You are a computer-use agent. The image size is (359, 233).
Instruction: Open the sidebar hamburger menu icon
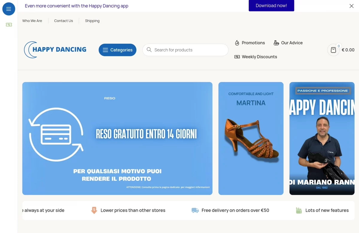click(x=9, y=9)
